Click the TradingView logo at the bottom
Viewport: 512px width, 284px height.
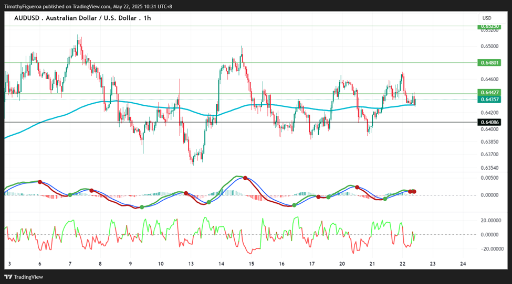24,277
